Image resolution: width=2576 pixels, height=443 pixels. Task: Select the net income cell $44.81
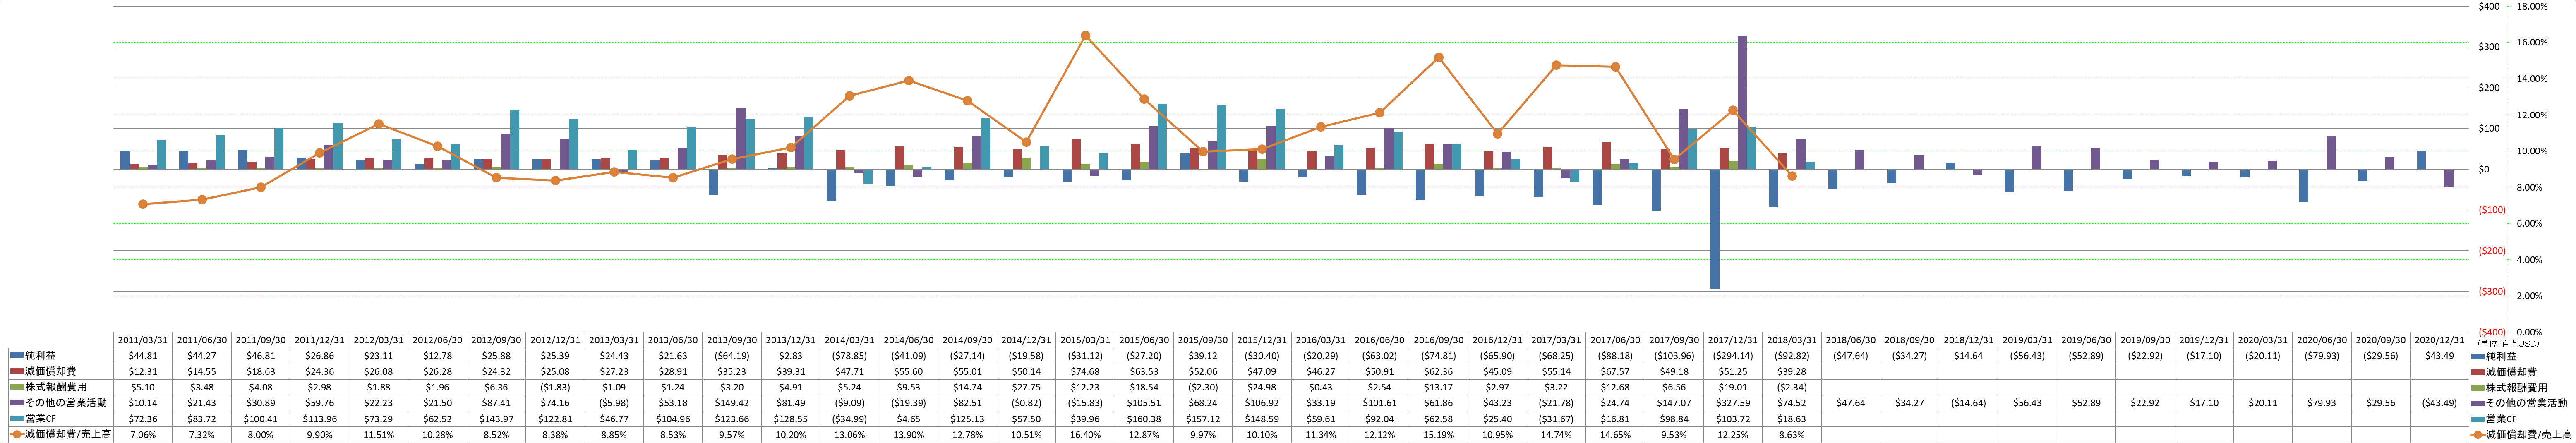(x=143, y=356)
